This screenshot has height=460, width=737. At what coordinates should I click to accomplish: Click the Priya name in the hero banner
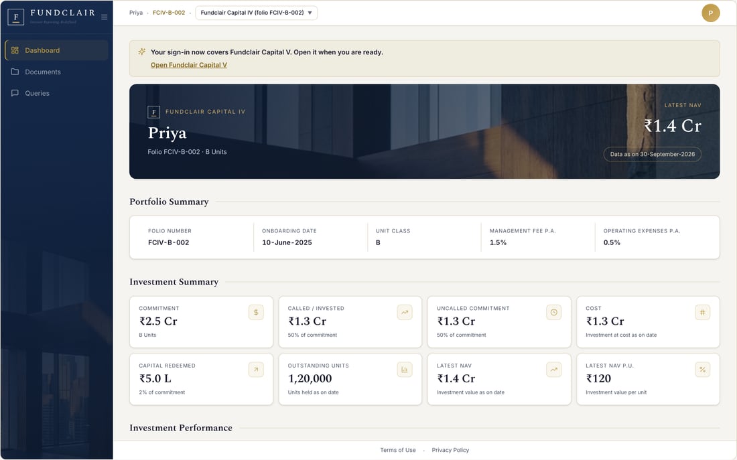tap(167, 133)
